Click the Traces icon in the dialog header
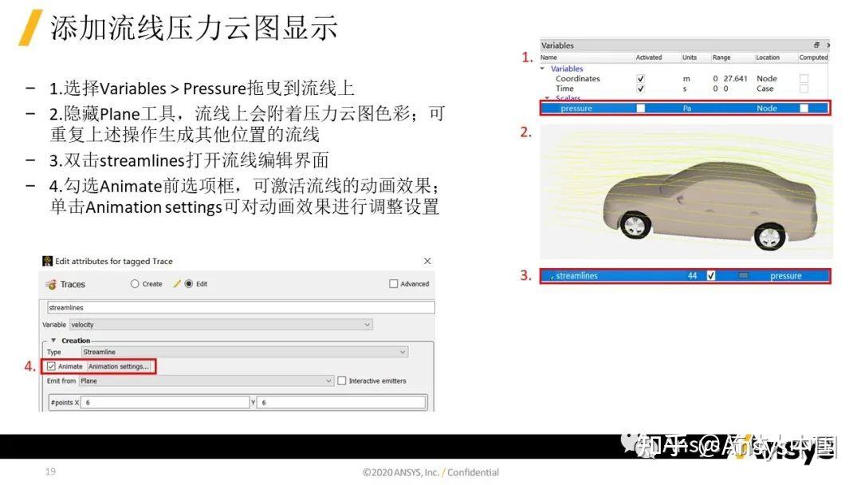The width and height of the screenshot is (861, 485). pos(51,285)
